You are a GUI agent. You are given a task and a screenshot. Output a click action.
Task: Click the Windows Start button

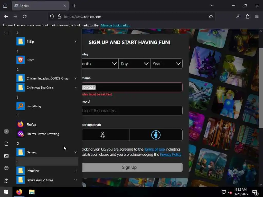click(x=6, y=192)
